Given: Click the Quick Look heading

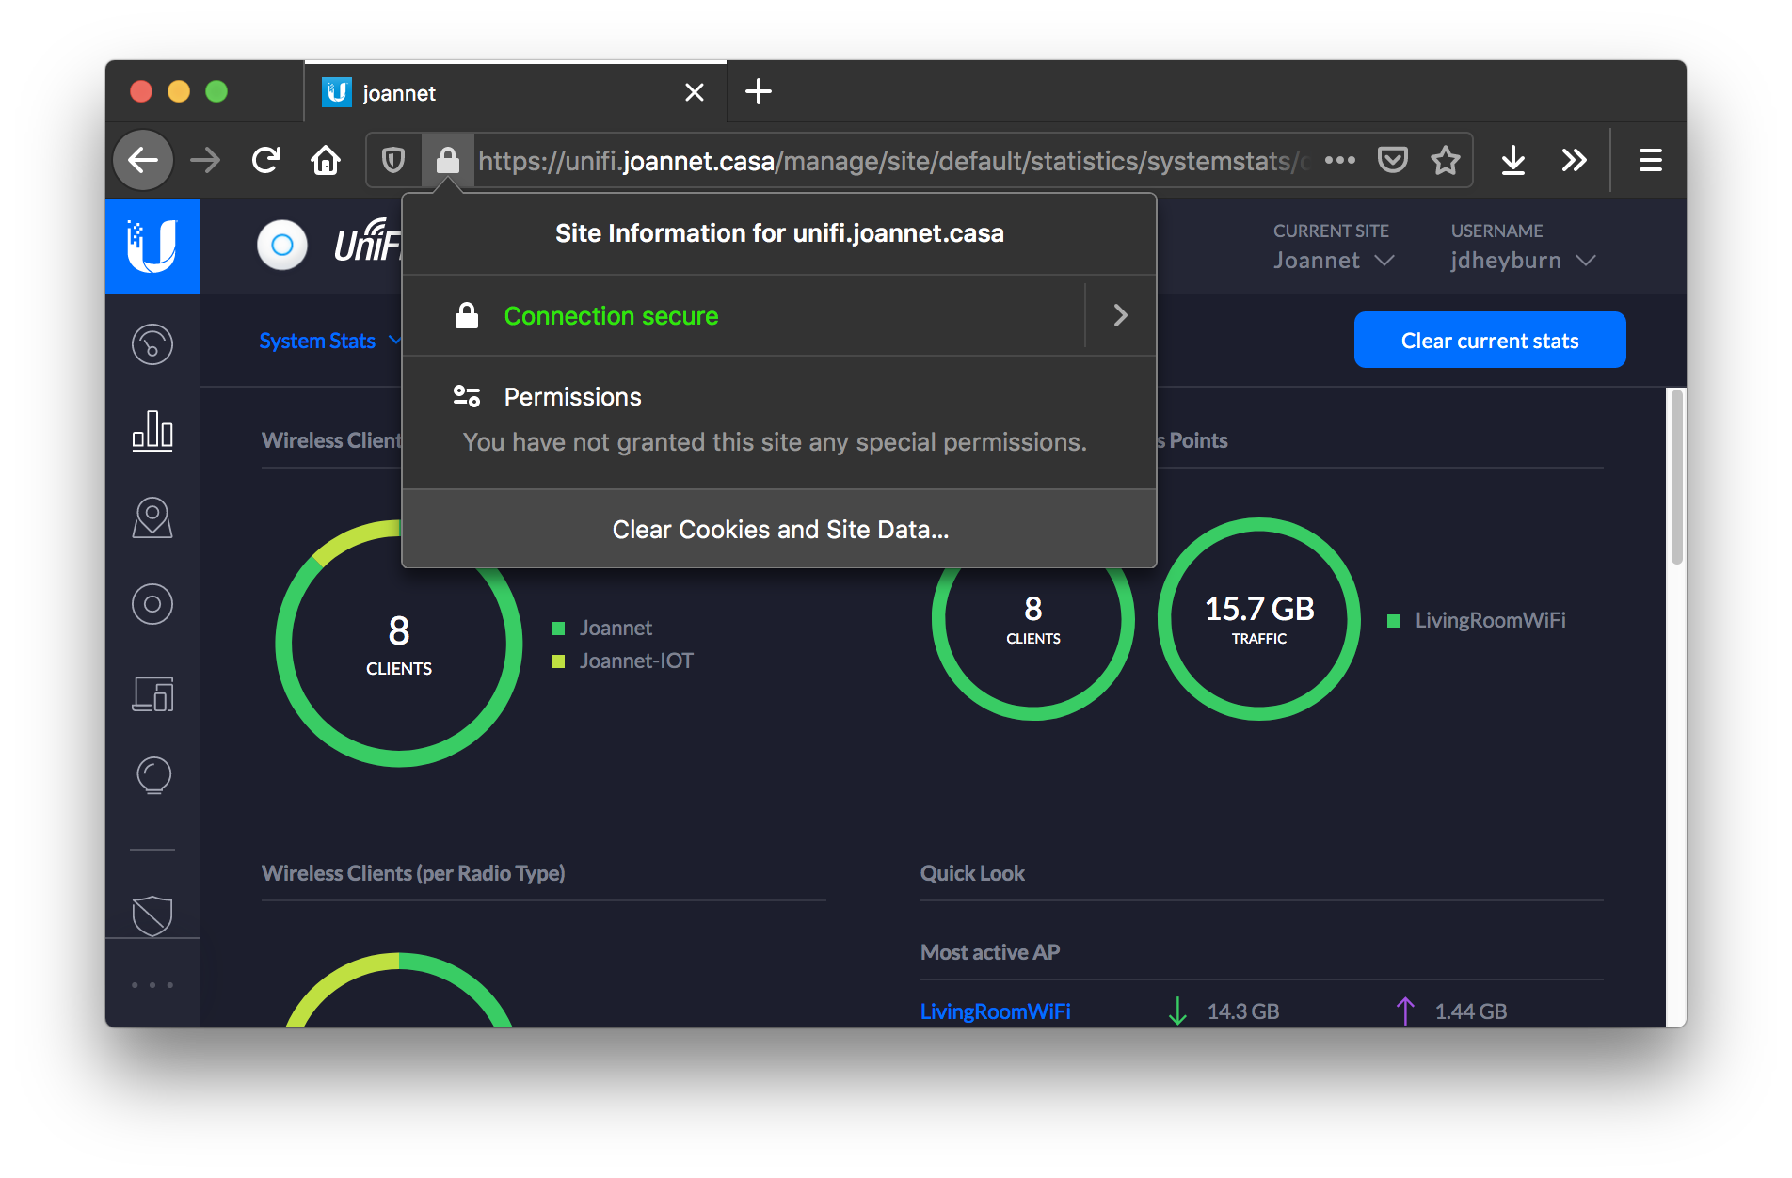Looking at the screenshot, I should 972,873.
